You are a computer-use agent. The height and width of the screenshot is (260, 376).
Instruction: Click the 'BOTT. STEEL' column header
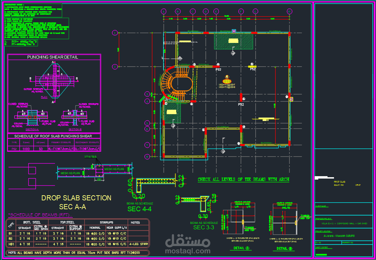(31, 223)
